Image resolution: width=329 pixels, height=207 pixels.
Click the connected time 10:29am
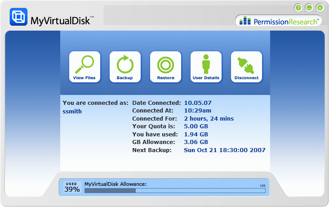tap(198, 111)
